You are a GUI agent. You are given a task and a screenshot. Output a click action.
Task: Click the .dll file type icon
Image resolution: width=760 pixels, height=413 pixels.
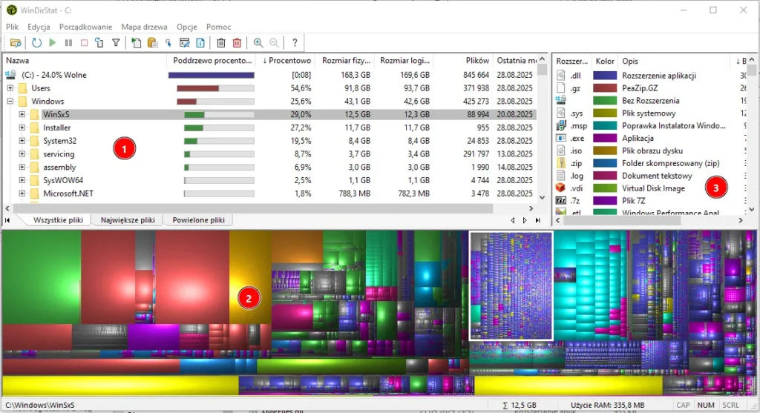coord(561,76)
